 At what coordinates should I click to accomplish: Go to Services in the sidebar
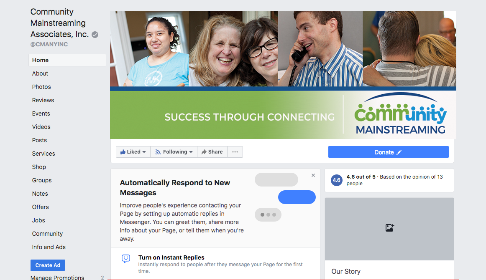[43, 154]
